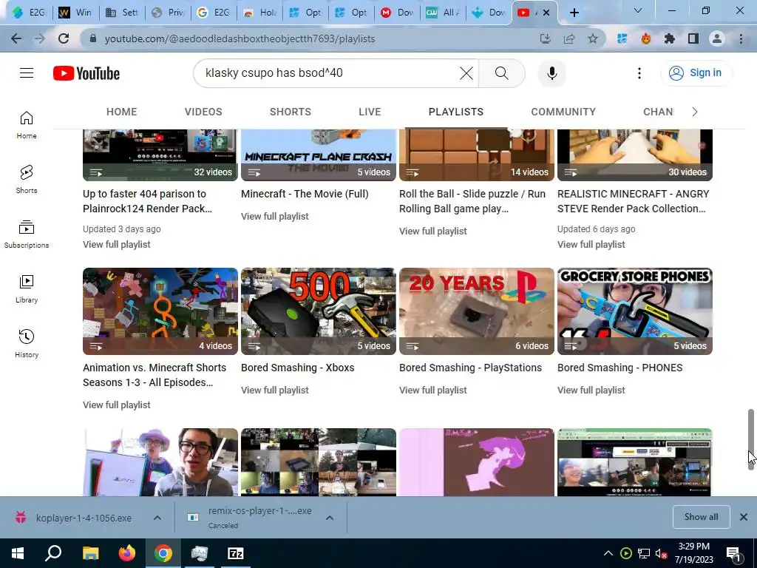Open Chrome's three-dot menu

(x=741, y=38)
